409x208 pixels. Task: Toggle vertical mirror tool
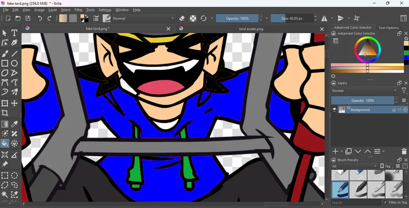tap(341, 18)
